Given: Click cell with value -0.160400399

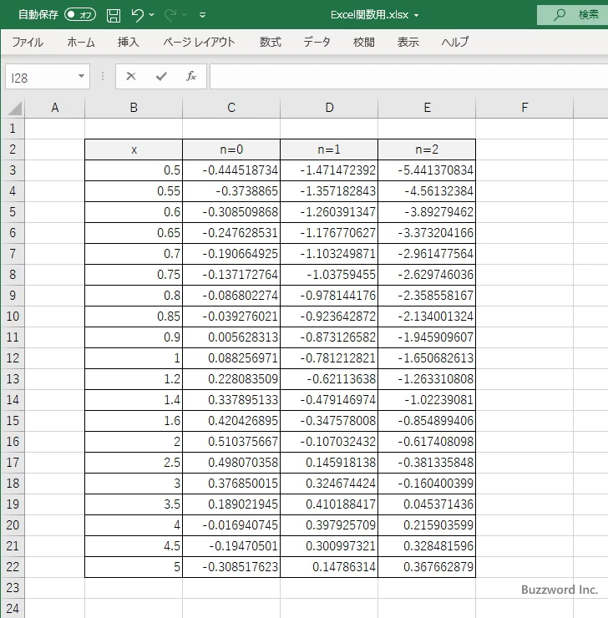Looking at the screenshot, I should pos(427,484).
